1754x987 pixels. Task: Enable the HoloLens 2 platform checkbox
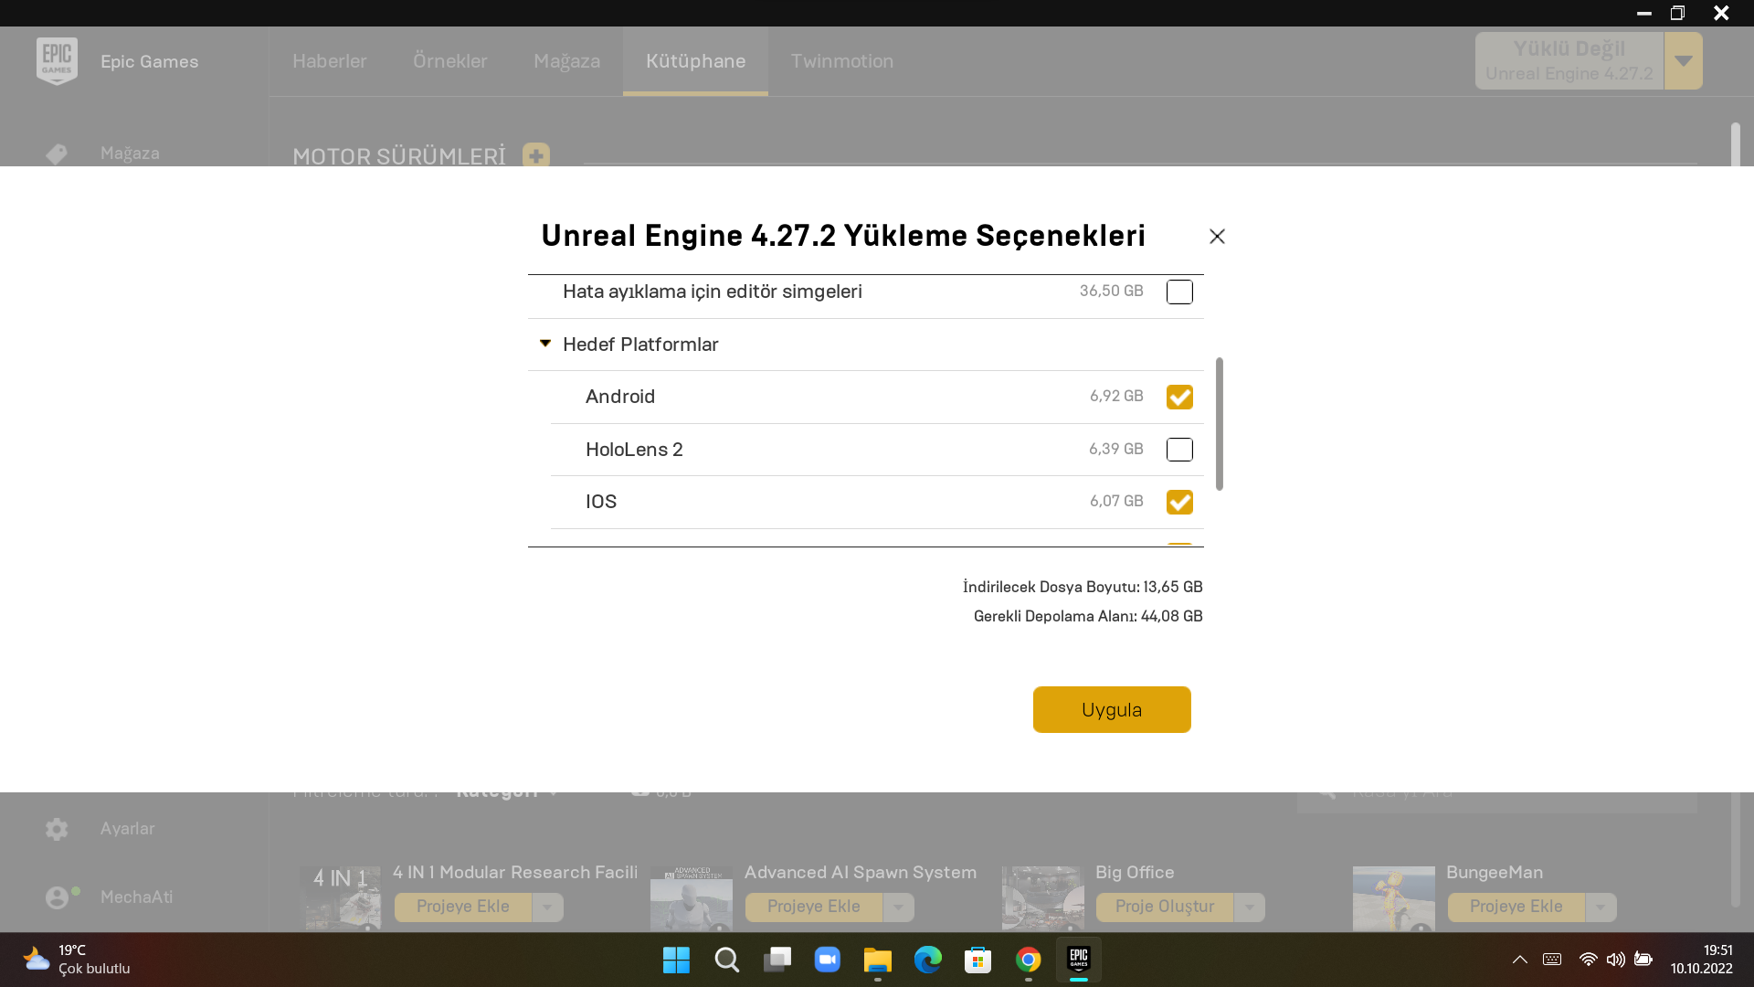(x=1179, y=450)
